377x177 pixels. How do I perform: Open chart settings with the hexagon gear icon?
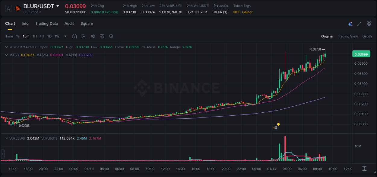[x=111, y=36]
